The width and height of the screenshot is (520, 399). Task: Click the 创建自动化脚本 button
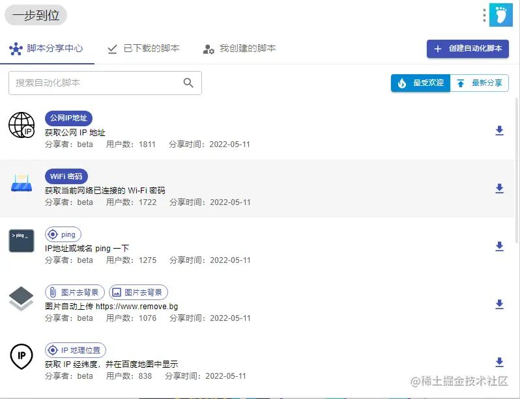tap(468, 49)
